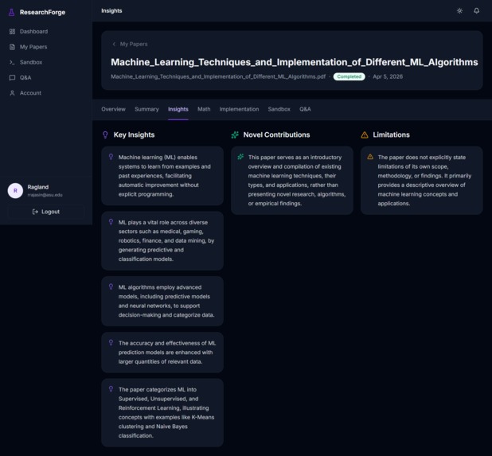
Task: Click warning icon on 'does not explicitly state' card
Action: point(370,157)
